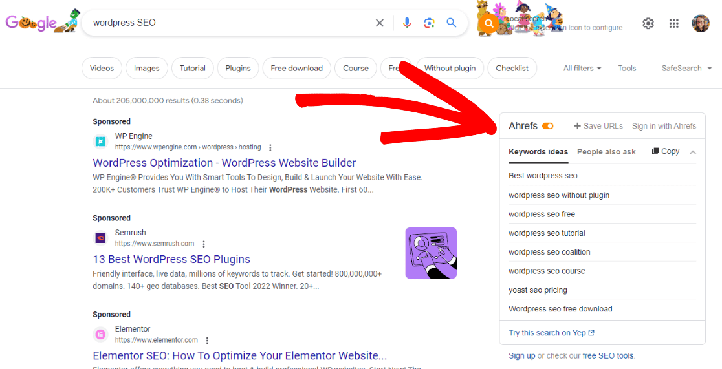Open WordPress Optimization result title
This screenshot has width=722, height=369.
(x=224, y=163)
